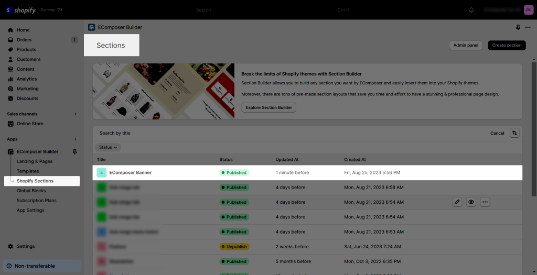The image size is (537, 275).
Task: Click the Marketing target icon
Action: click(x=10, y=89)
